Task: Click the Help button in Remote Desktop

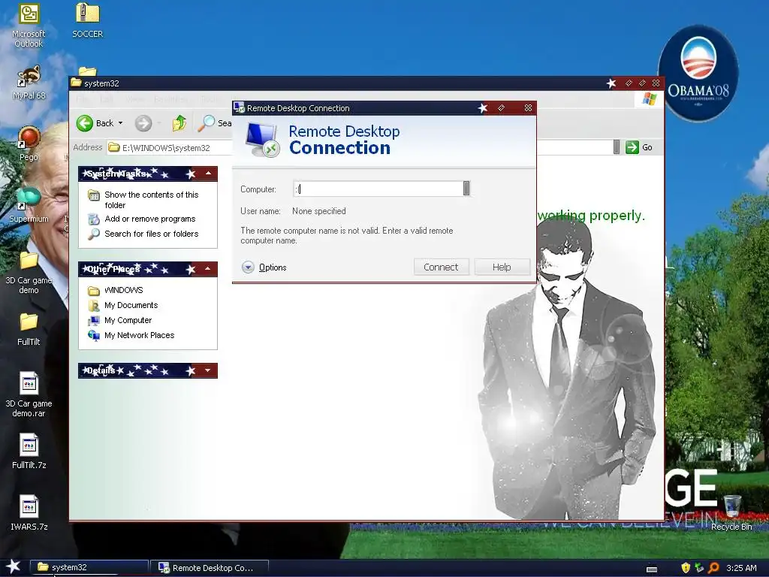Action: [x=502, y=267]
